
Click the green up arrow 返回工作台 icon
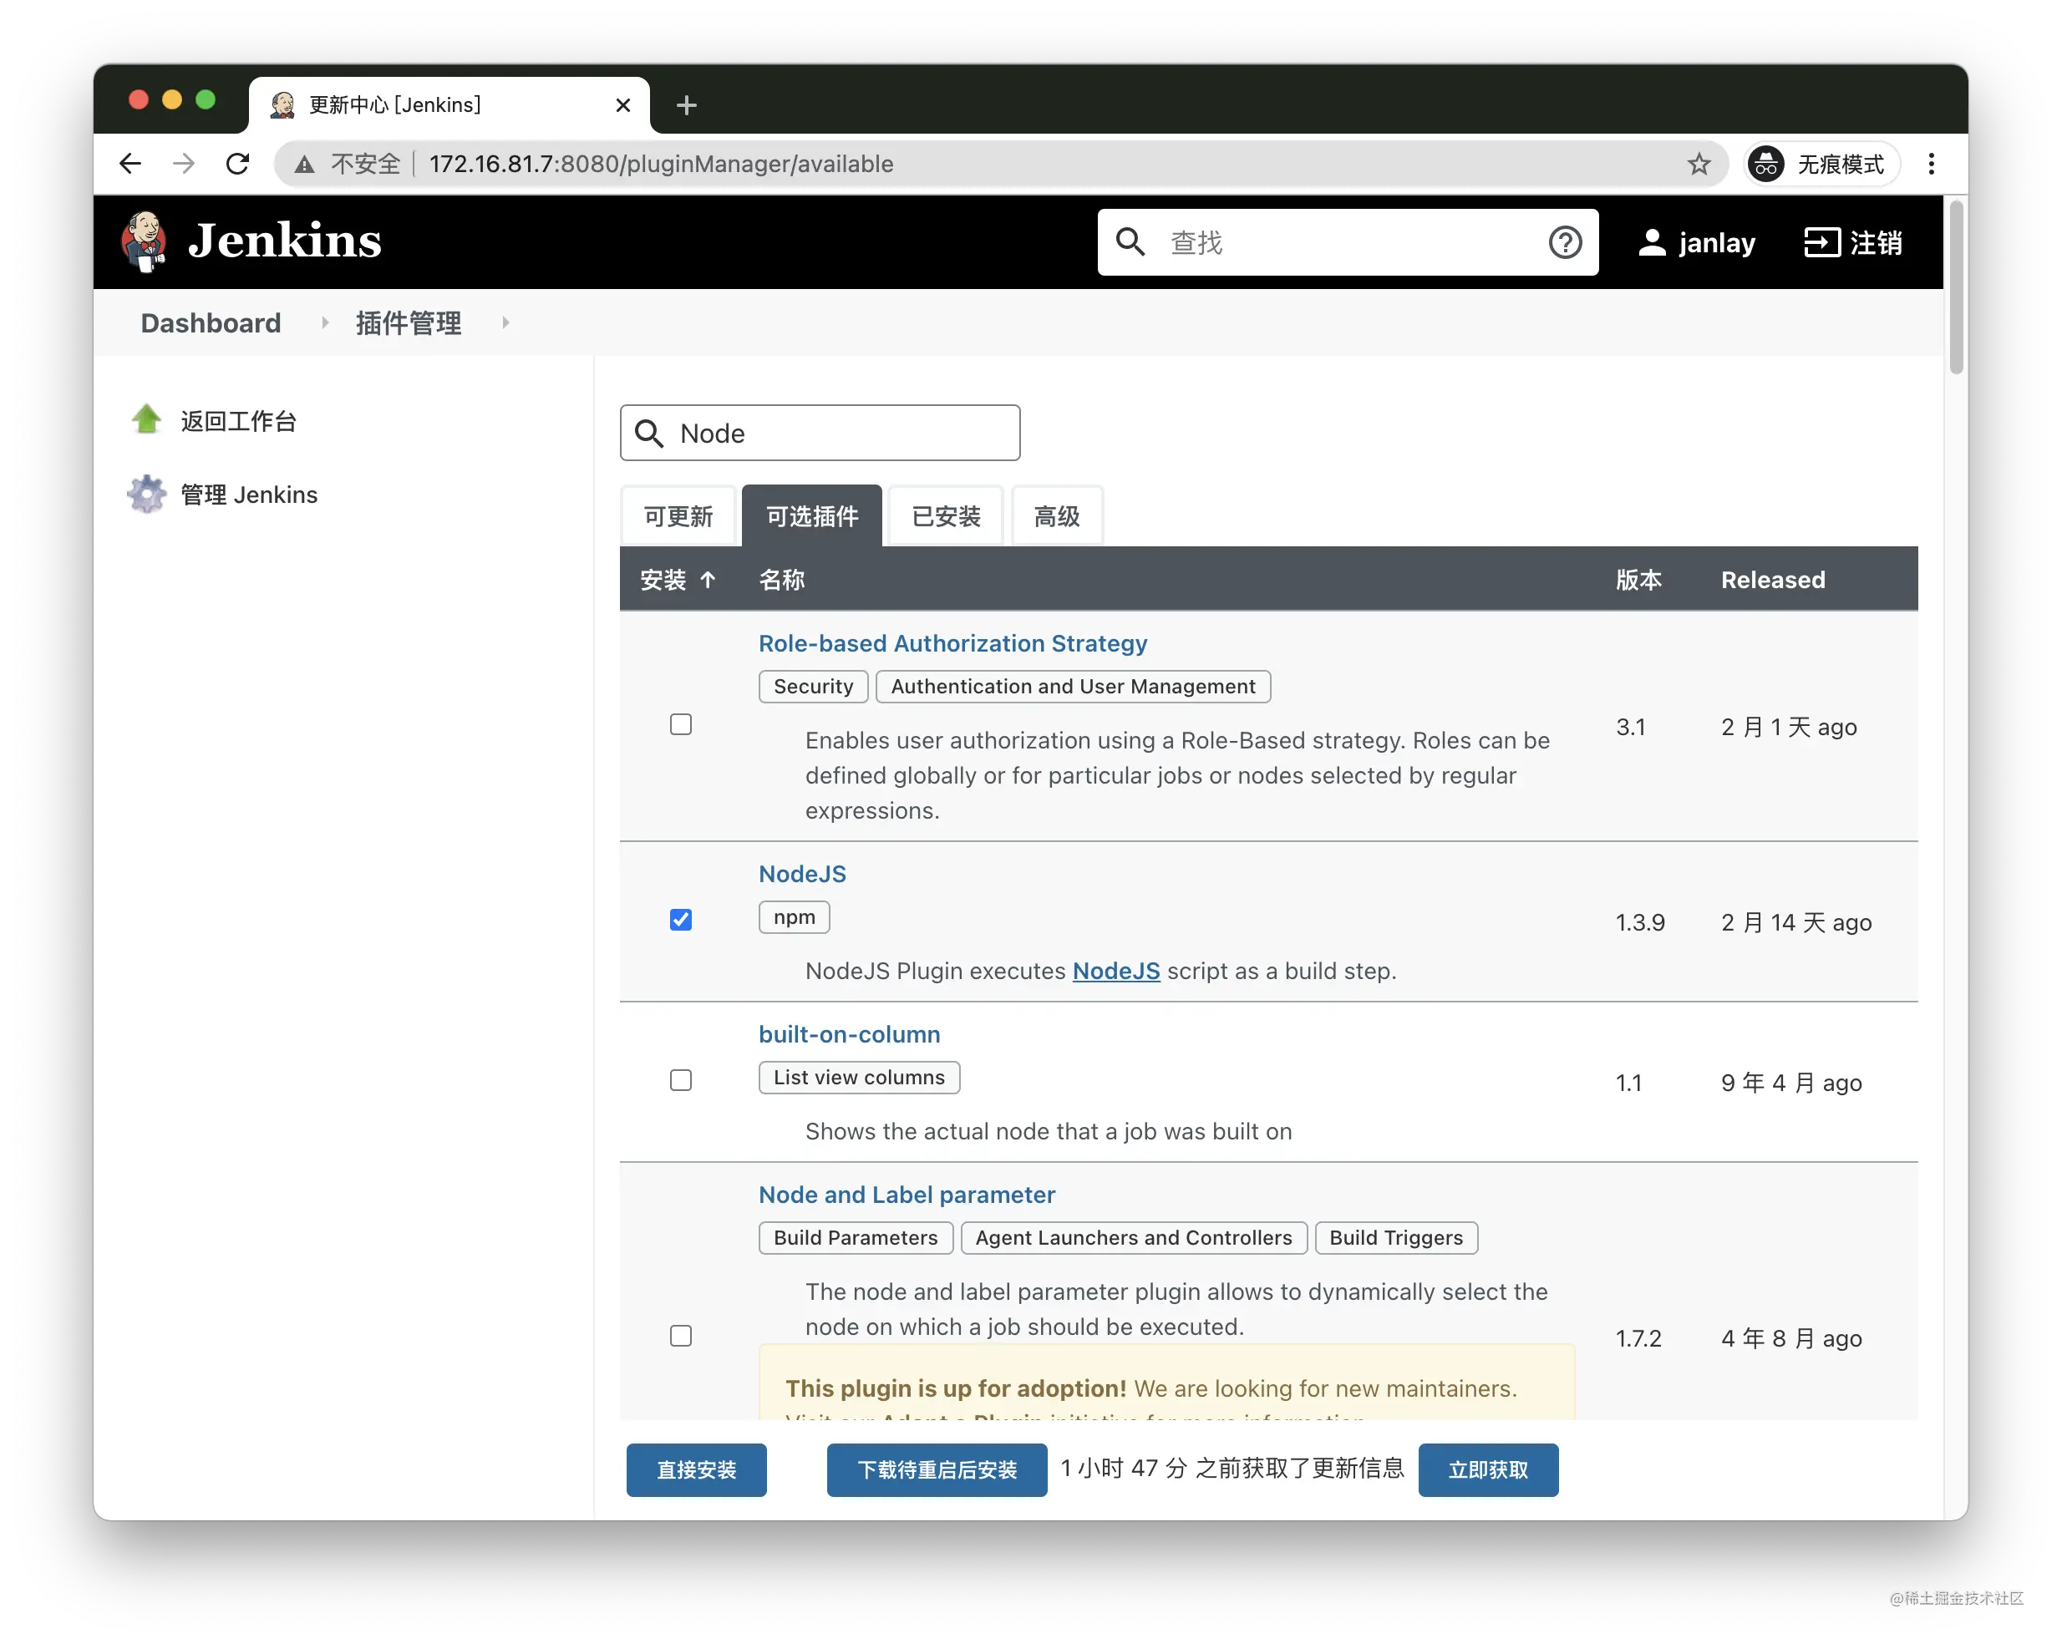click(x=146, y=420)
